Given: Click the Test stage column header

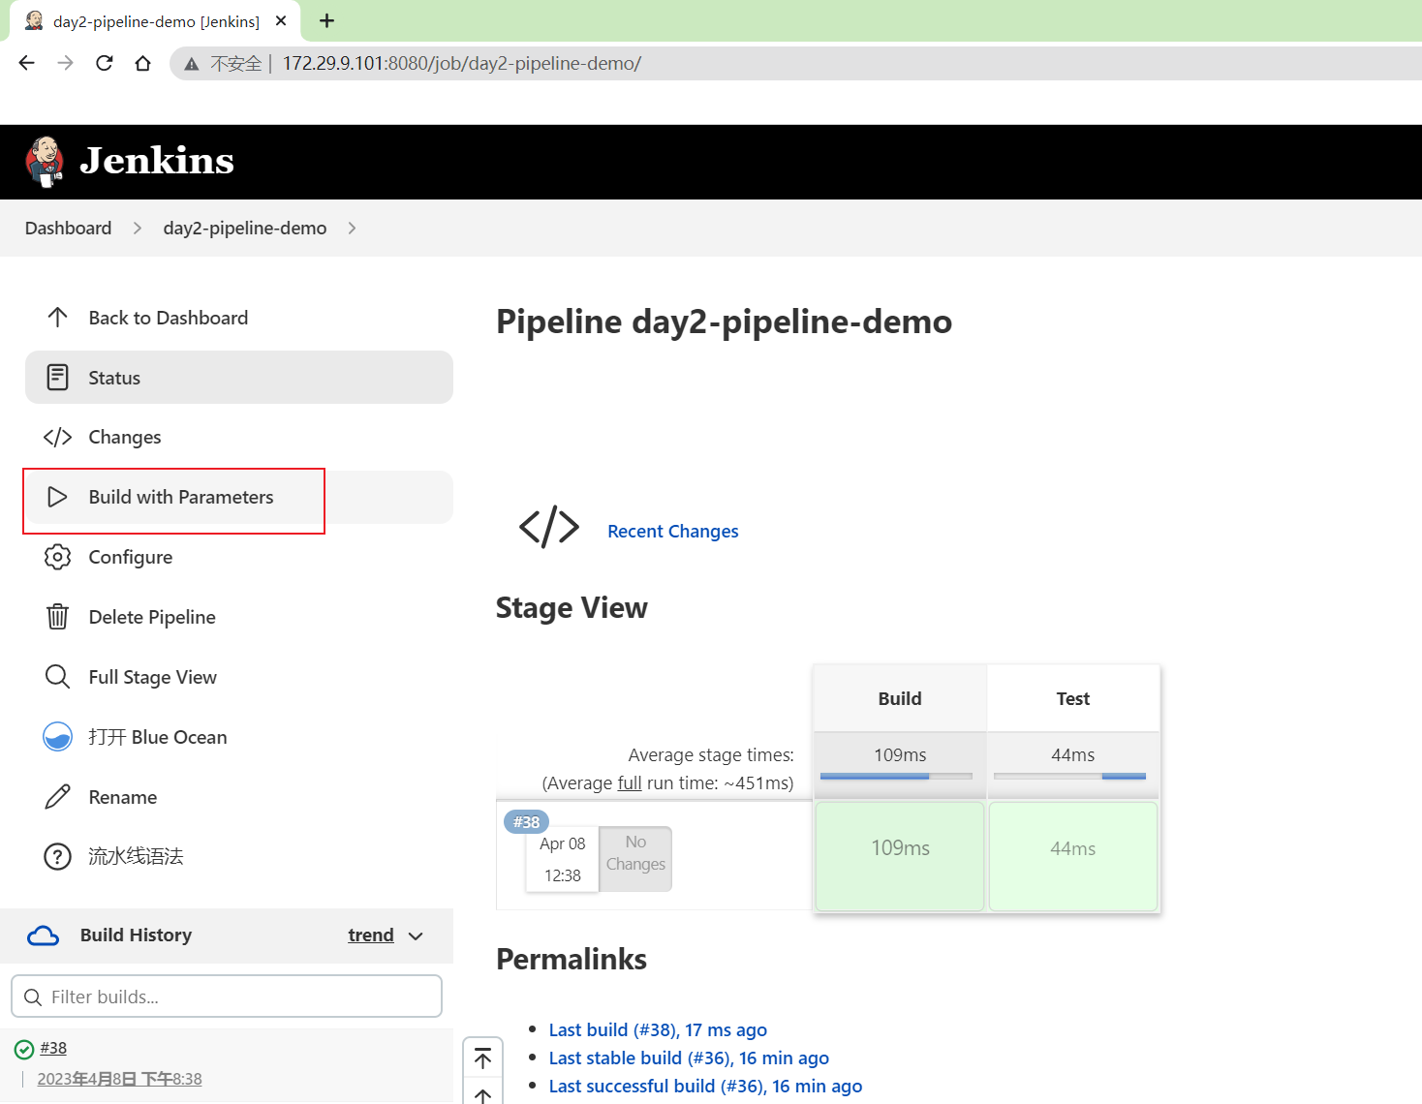Looking at the screenshot, I should coord(1073,698).
